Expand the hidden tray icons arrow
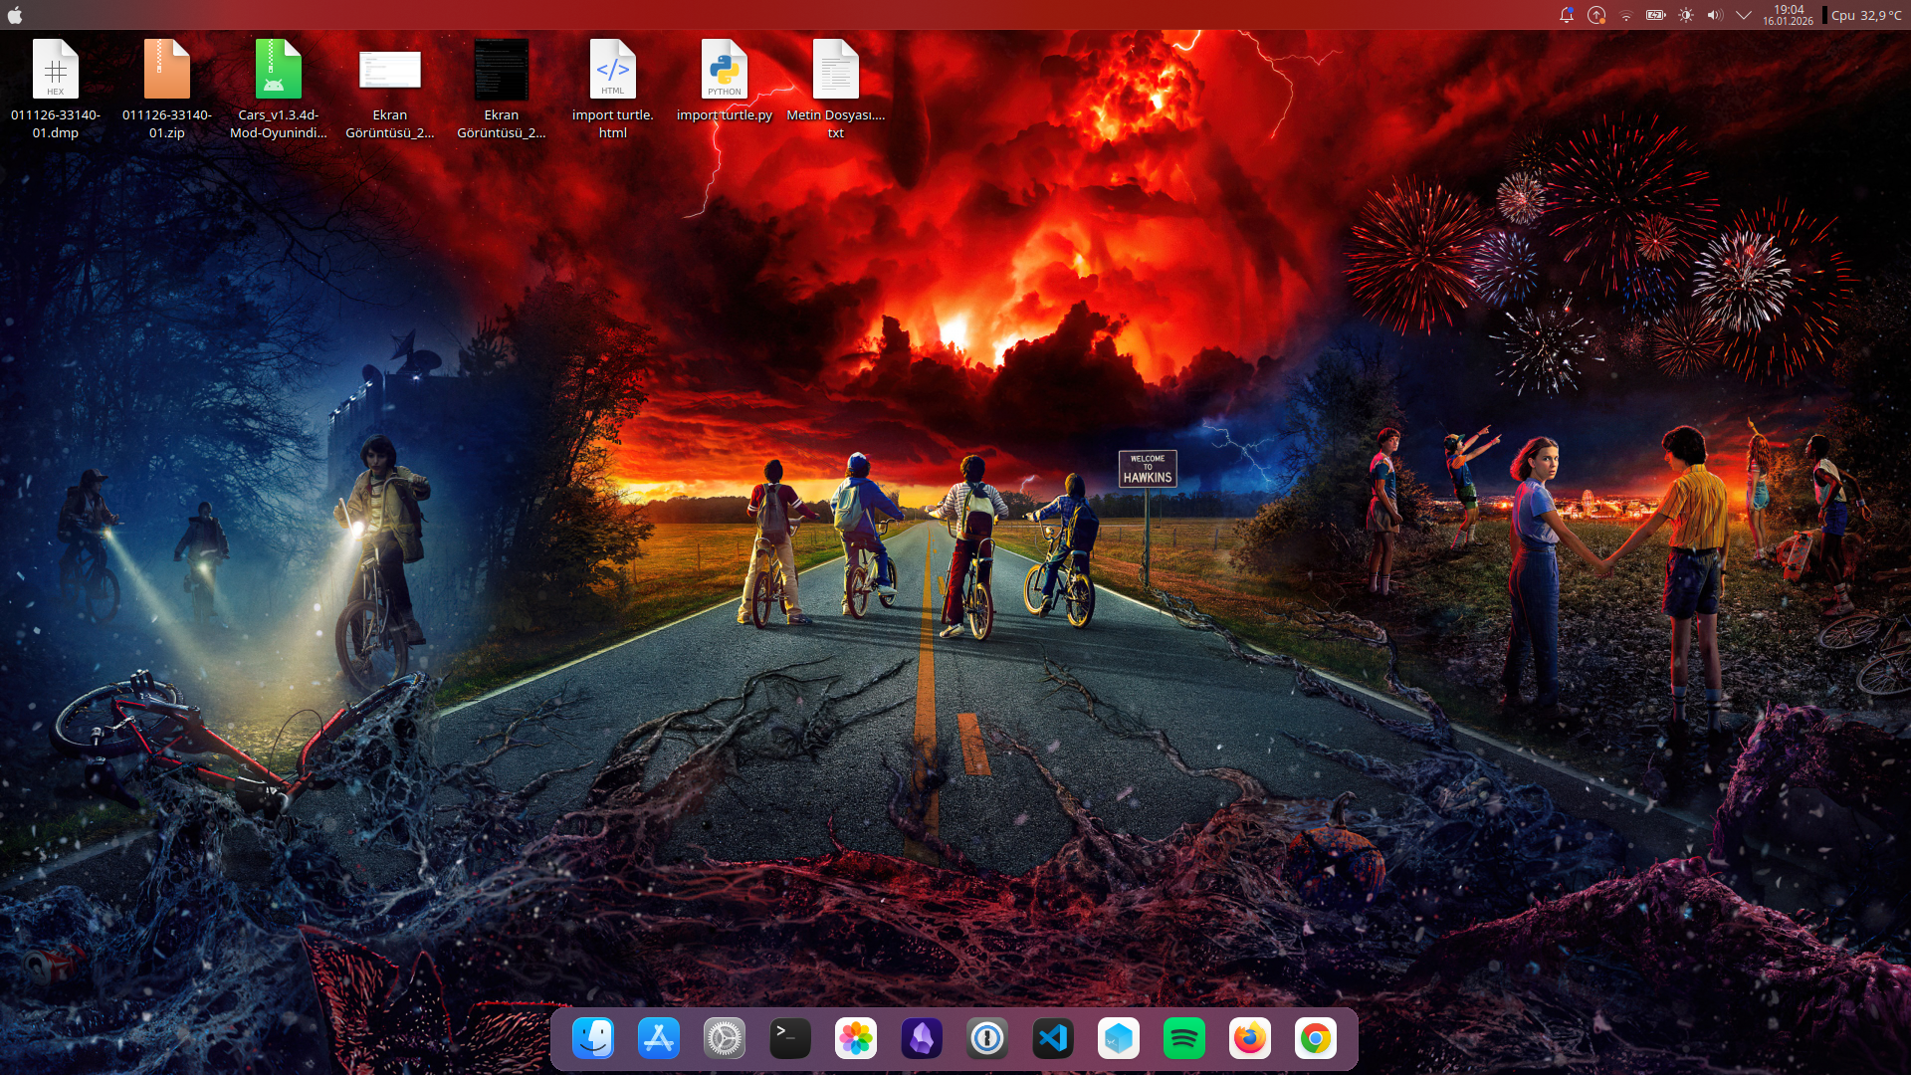 pyautogui.click(x=1744, y=15)
